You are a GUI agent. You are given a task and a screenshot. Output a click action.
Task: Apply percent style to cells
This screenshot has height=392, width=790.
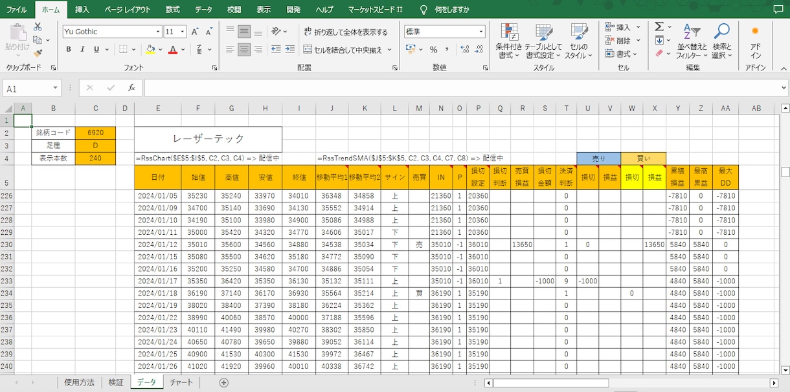coord(433,50)
